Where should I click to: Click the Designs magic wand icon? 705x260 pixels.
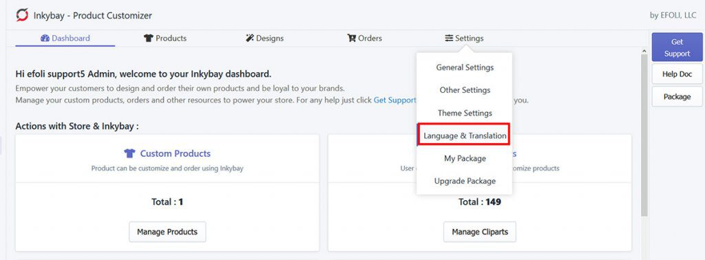tap(249, 38)
